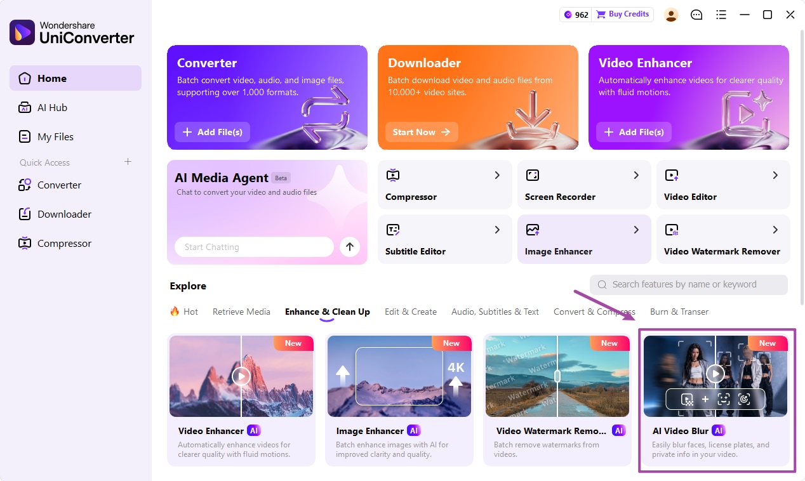Click the watermark comparison slider handle
This screenshot has height=481, width=805.
point(557,376)
